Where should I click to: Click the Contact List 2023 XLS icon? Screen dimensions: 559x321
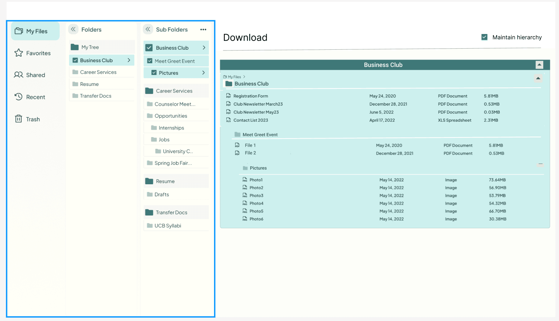228,120
